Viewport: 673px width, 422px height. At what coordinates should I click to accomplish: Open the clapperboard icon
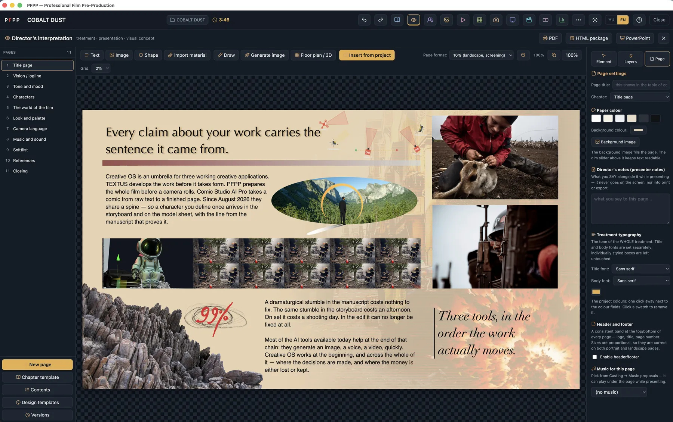(x=529, y=20)
